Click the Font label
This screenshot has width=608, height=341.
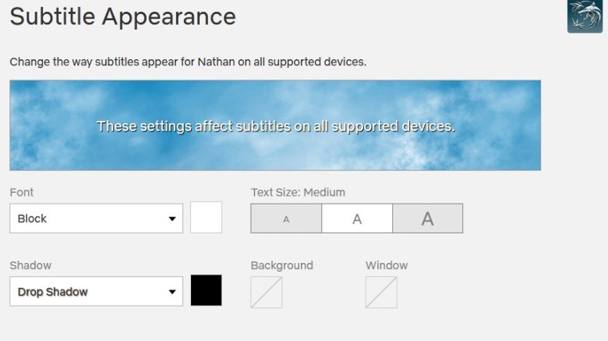click(22, 192)
